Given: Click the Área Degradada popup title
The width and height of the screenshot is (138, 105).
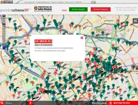Looking at the screenshot, I should pyautogui.click(x=43, y=45).
